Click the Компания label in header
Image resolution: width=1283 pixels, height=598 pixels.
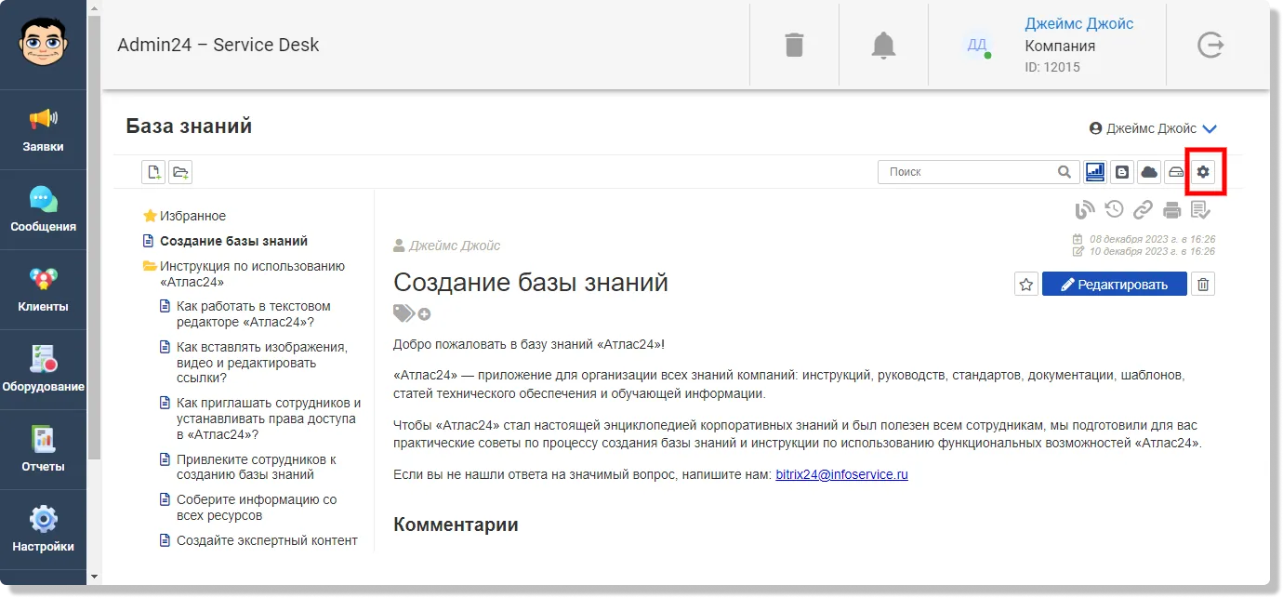1060,47
